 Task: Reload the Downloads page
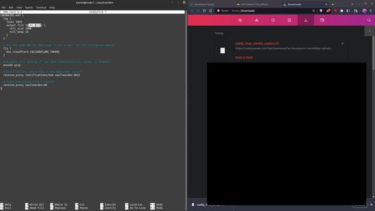tap(204, 11)
